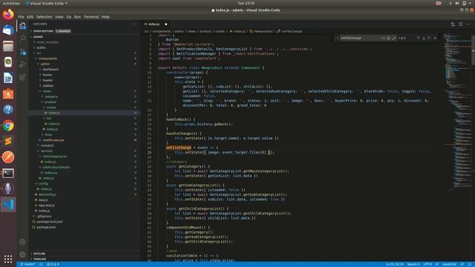Expand the header folder
This screenshot has height=267, width=475.
[47, 80]
